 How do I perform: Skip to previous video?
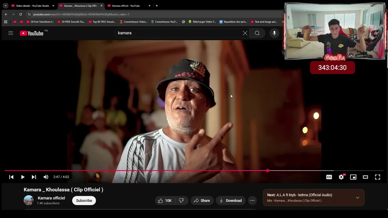pos(11,177)
